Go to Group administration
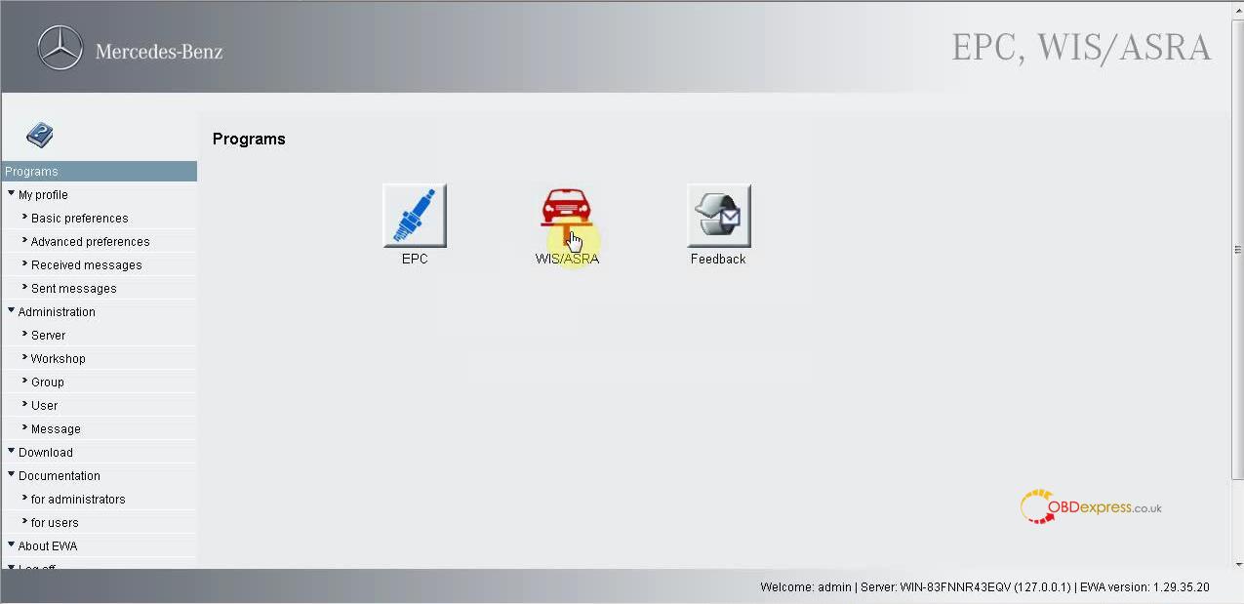Image resolution: width=1244 pixels, height=604 pixels. tap(47, 383)
